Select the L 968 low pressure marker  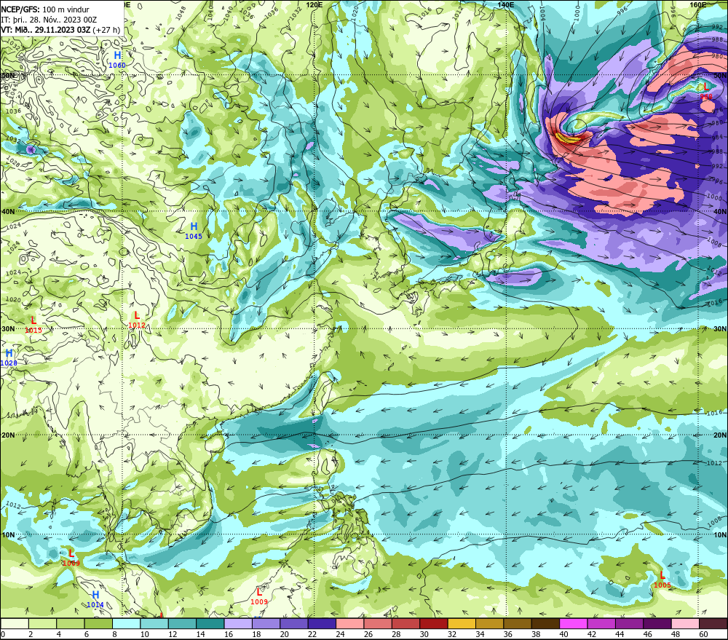tap(706, 91)
